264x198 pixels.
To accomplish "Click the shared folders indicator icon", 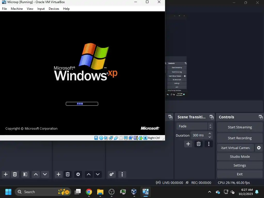I will coord(121,138).
